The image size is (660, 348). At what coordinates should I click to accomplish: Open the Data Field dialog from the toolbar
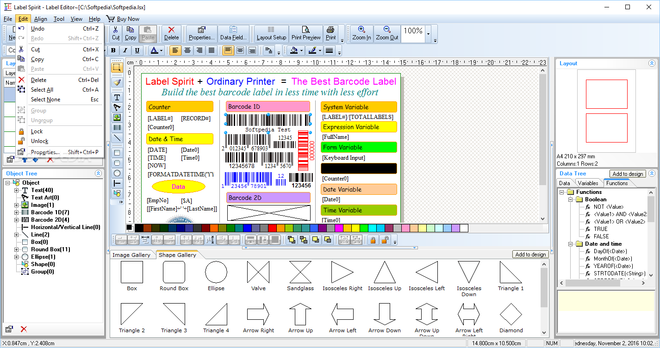[233, 33]
